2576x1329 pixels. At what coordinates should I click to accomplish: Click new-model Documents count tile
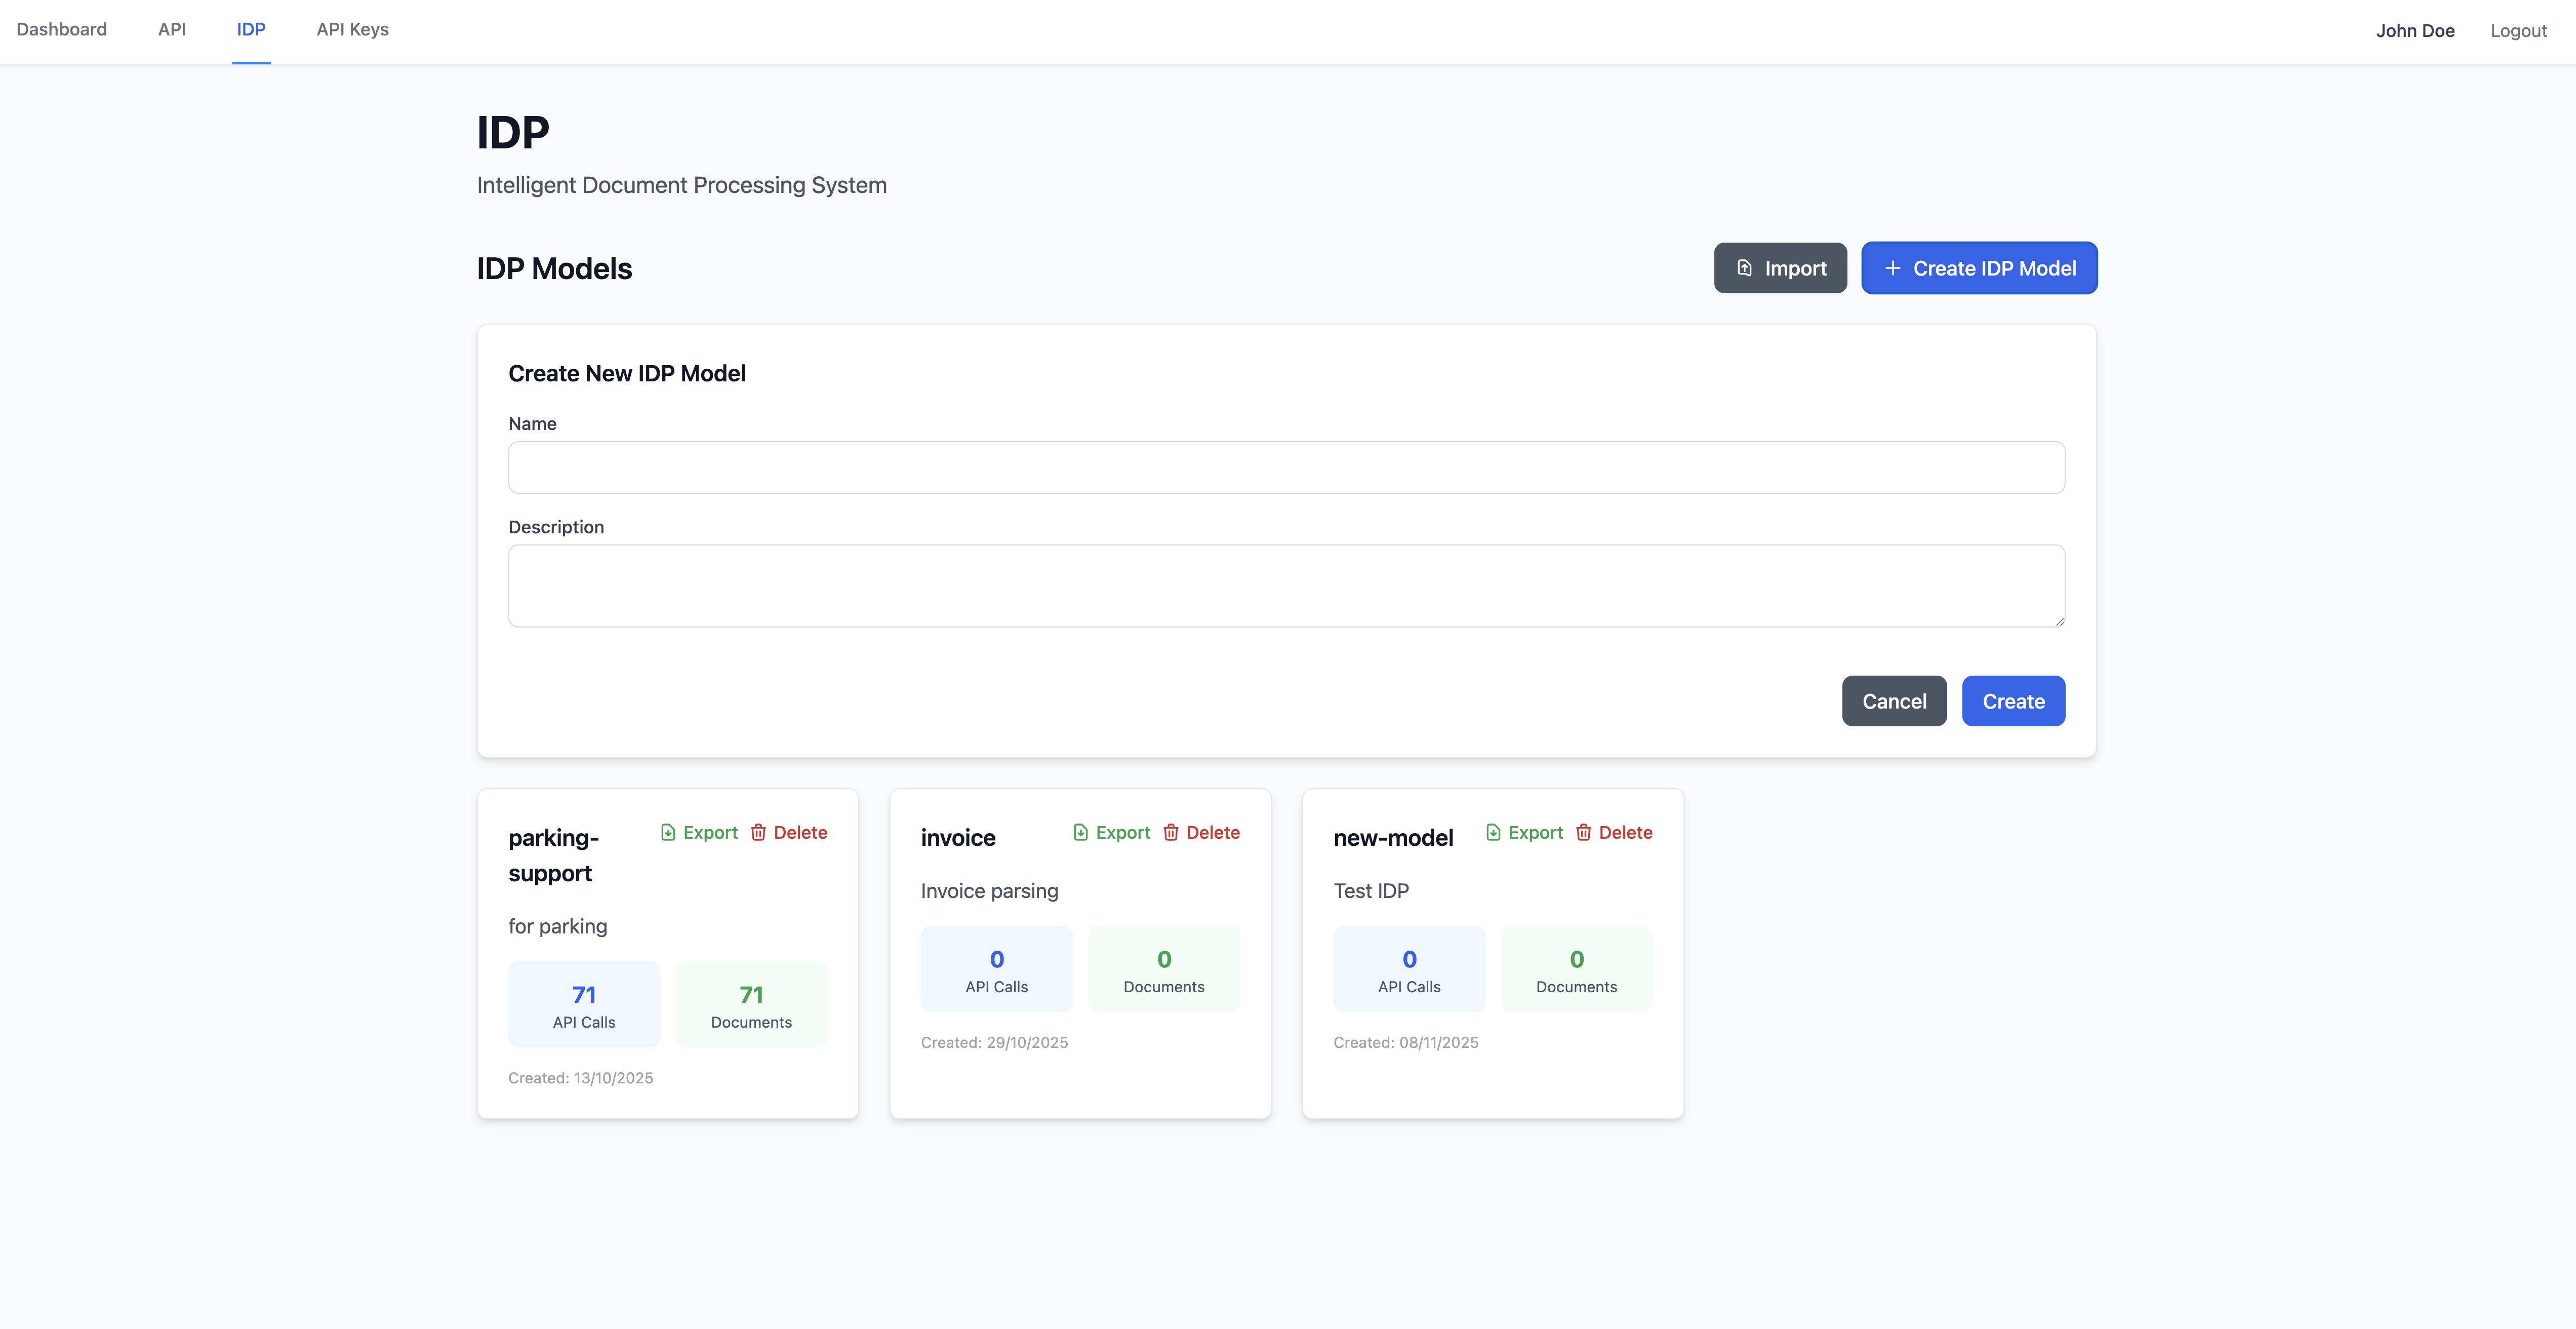1576,969
